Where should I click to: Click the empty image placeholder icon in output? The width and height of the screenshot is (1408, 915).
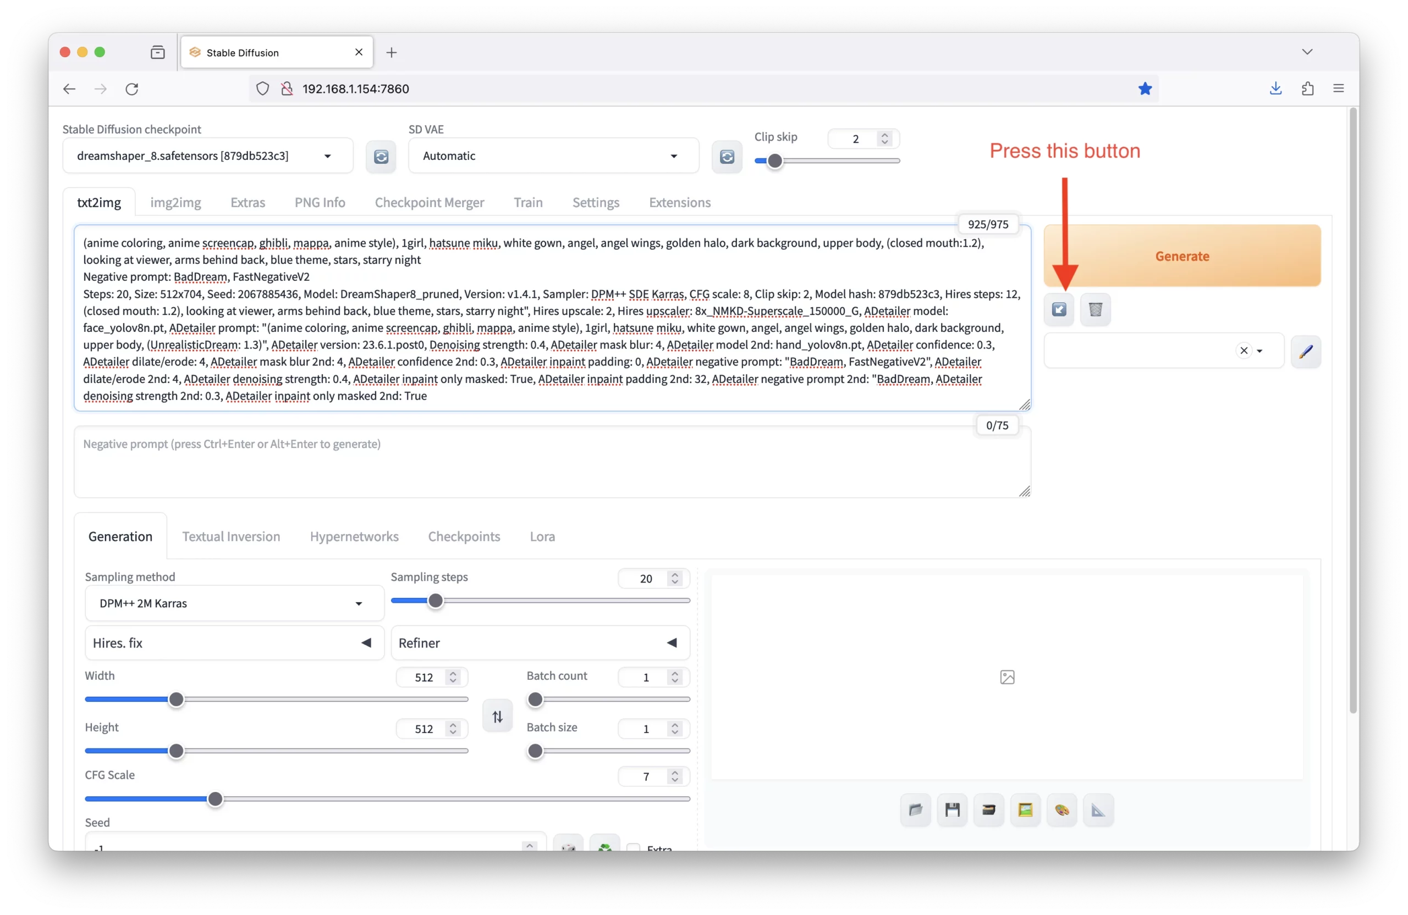[1007, 678]
